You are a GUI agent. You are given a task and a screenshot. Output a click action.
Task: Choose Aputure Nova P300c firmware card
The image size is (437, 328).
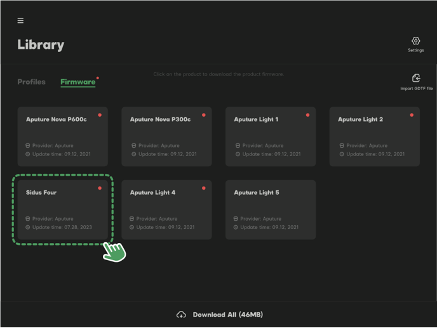coord(166,136)
